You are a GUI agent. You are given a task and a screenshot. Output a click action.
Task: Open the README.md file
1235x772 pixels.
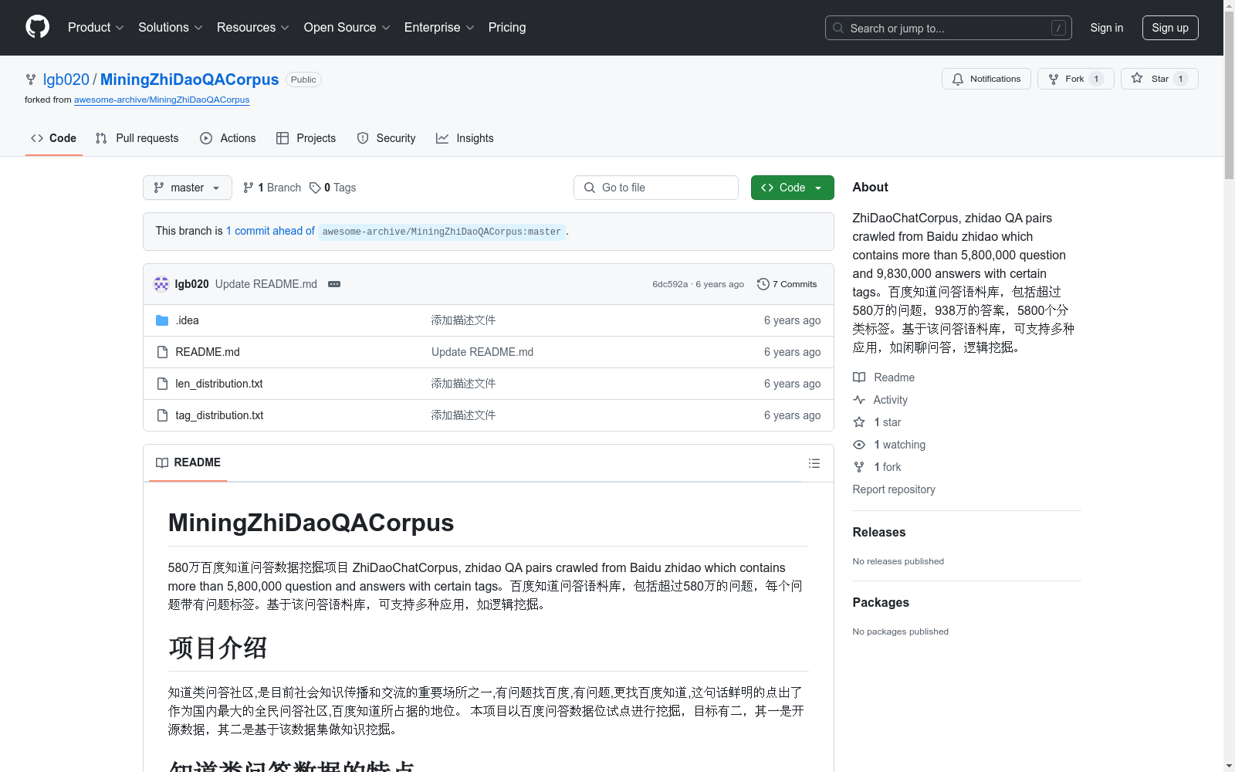[208, 352]
